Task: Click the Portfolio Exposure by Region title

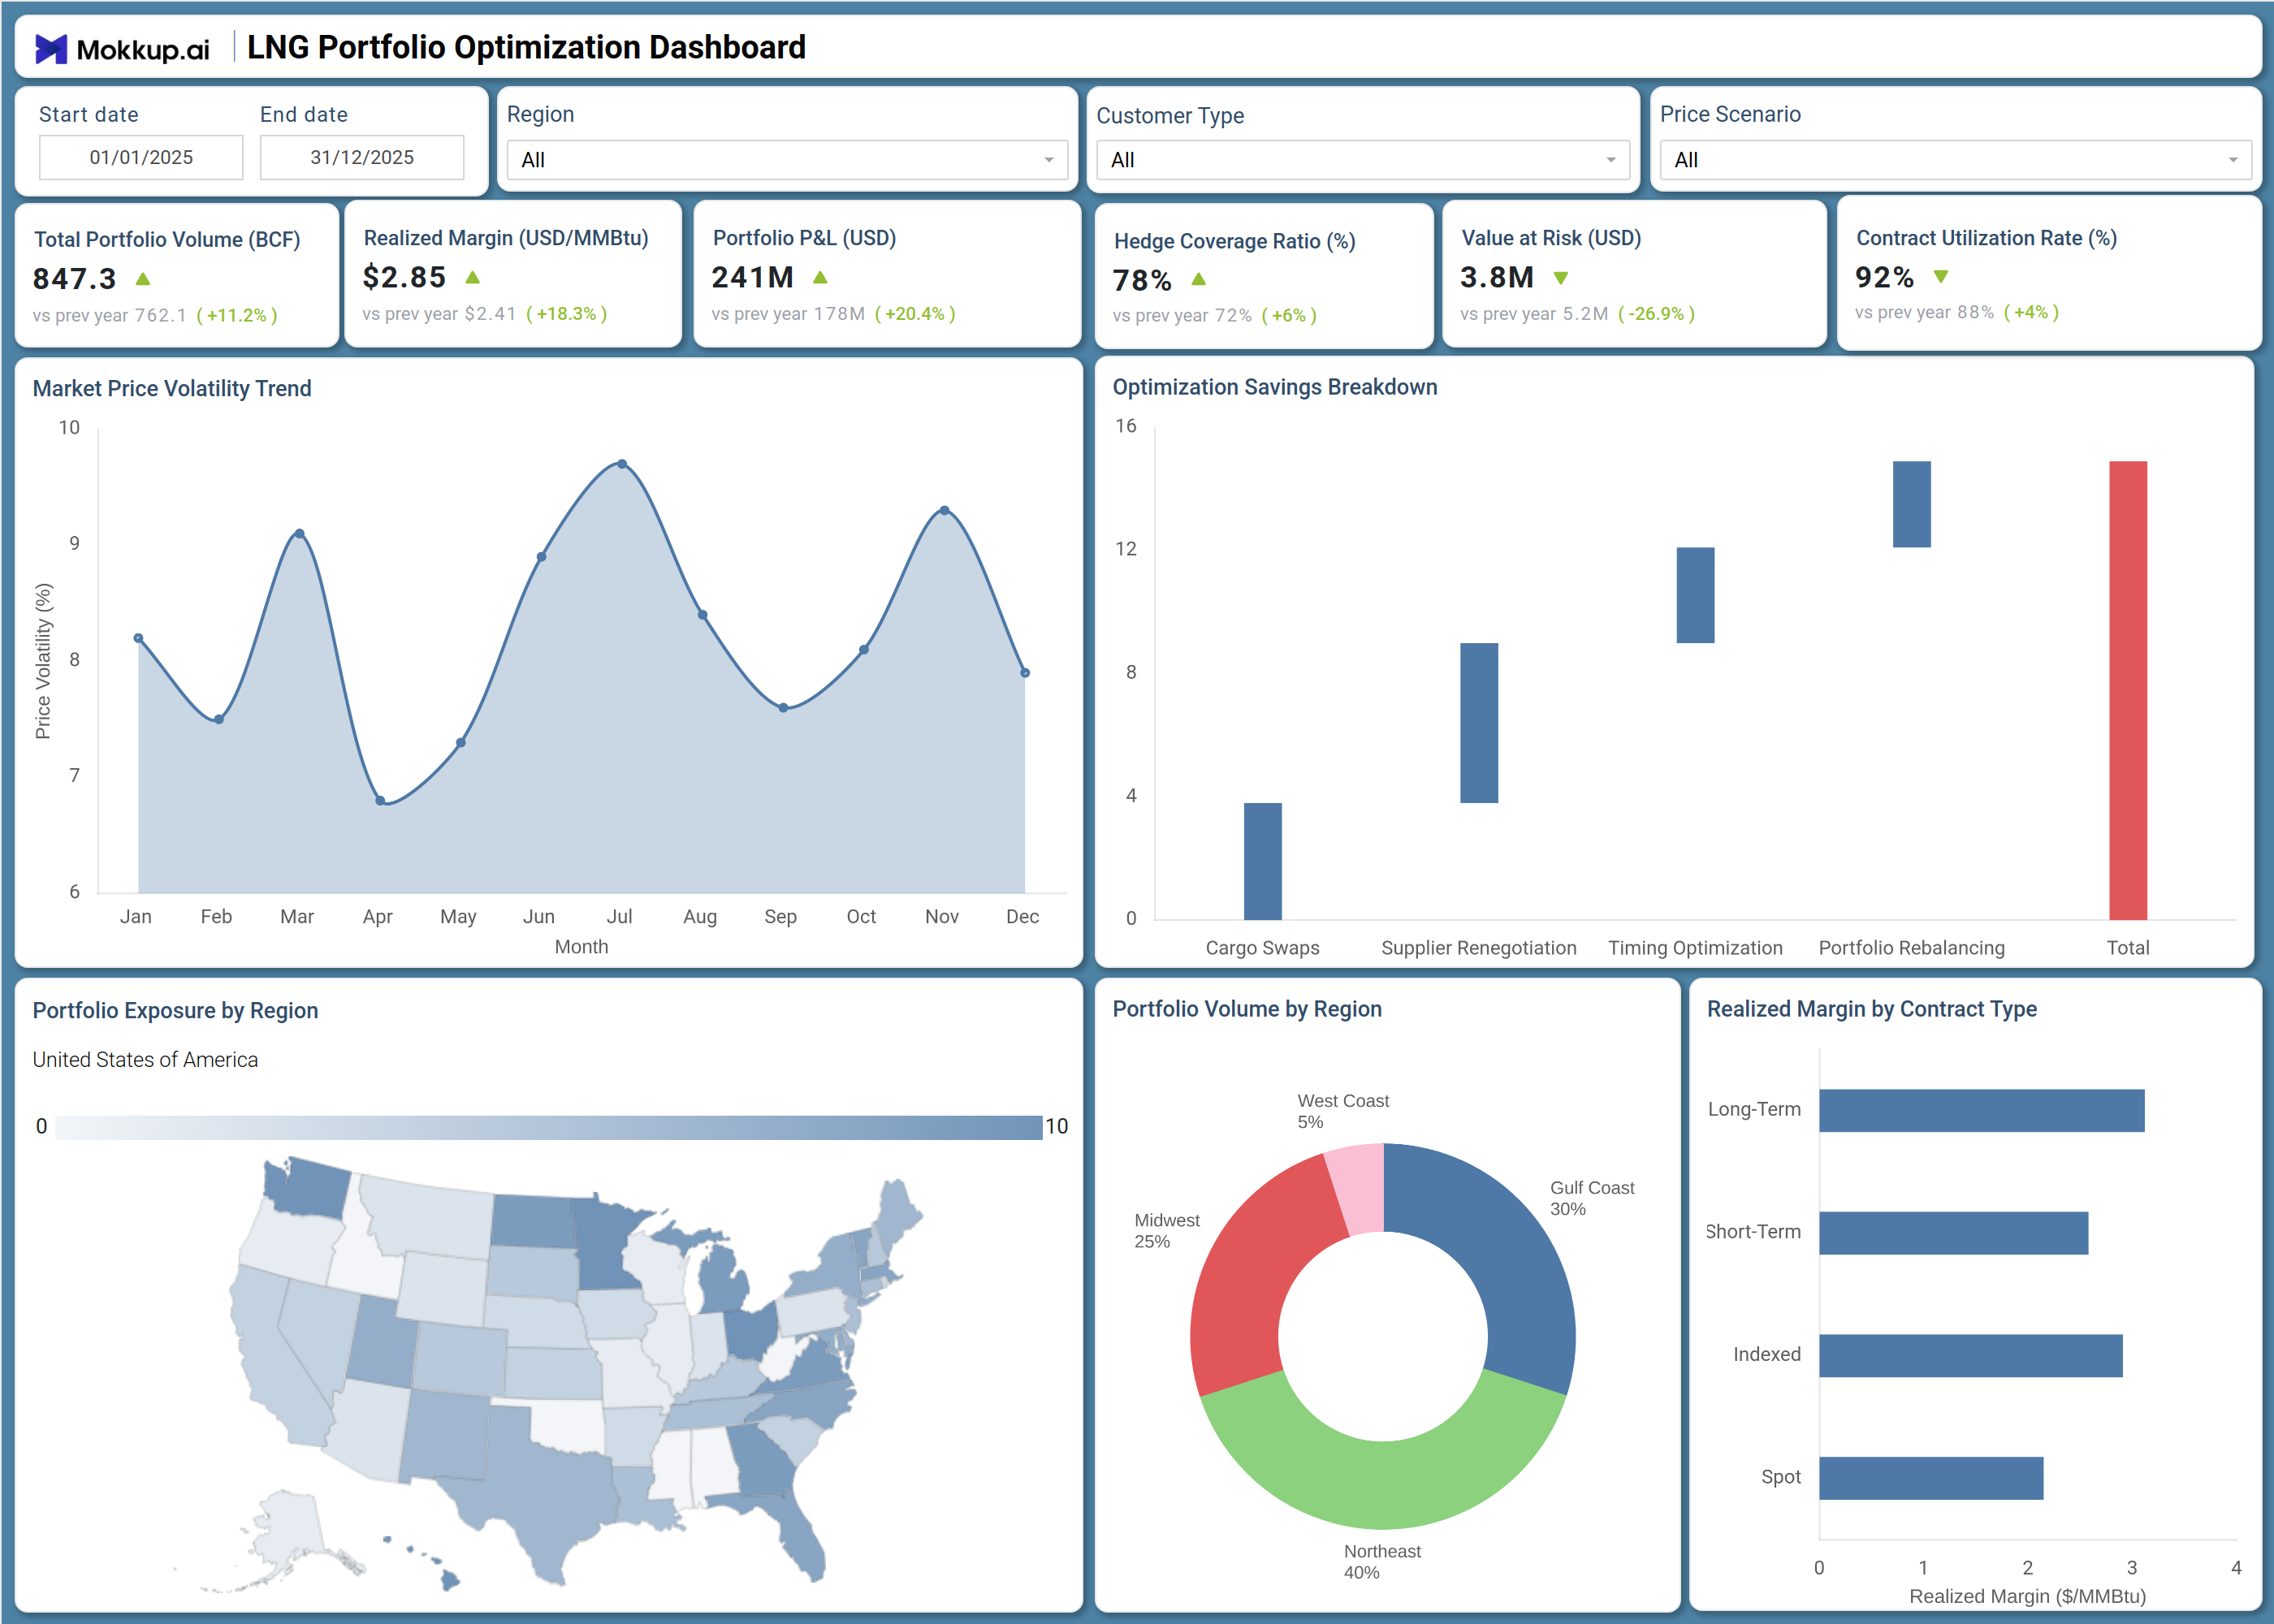Action: point(175,1011)
